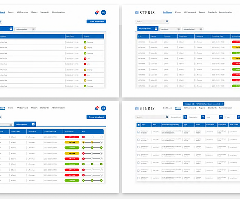Select the Kaizen Events tab

[x=148, y=29]
